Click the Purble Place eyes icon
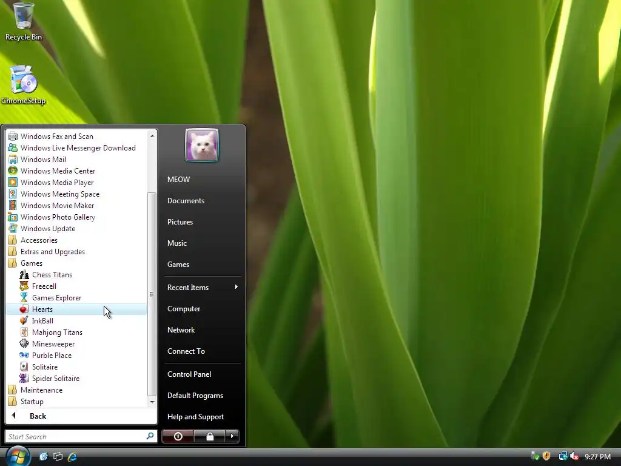The width and height of the screenshot is (621, 466). click(x=24, y=355)
